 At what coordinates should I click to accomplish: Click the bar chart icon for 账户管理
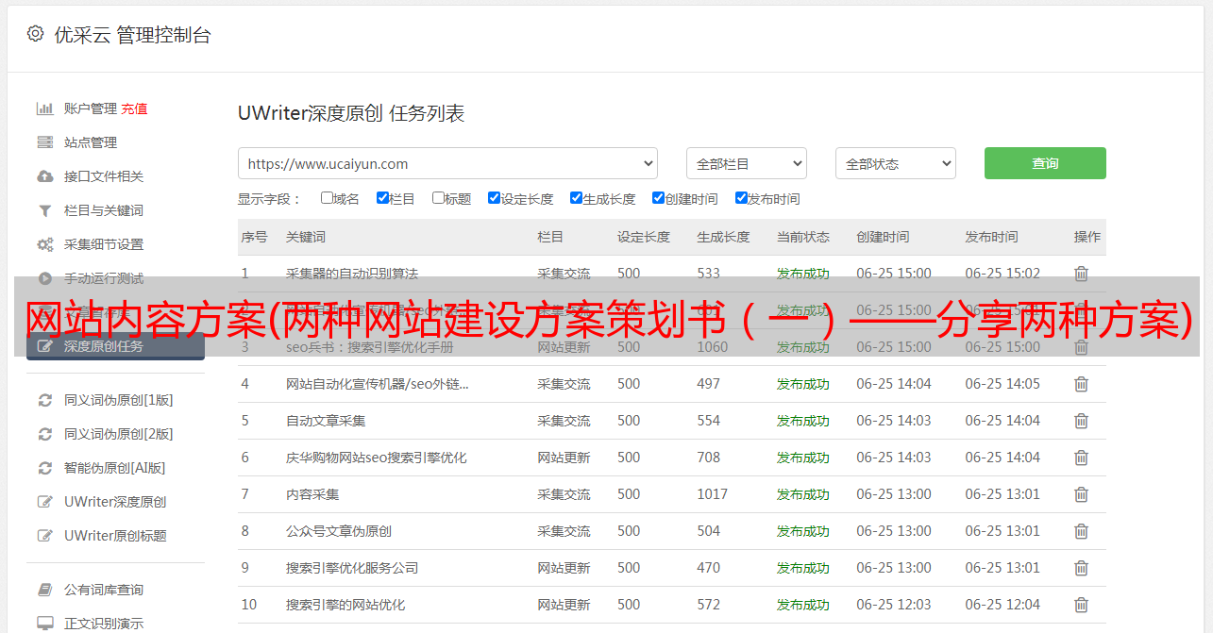44,108
